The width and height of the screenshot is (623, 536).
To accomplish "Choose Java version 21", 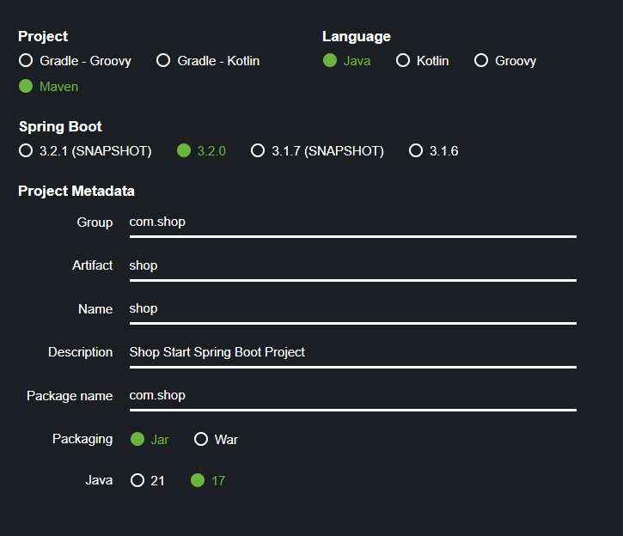I will pyautogui.click(x=137, y=481).
